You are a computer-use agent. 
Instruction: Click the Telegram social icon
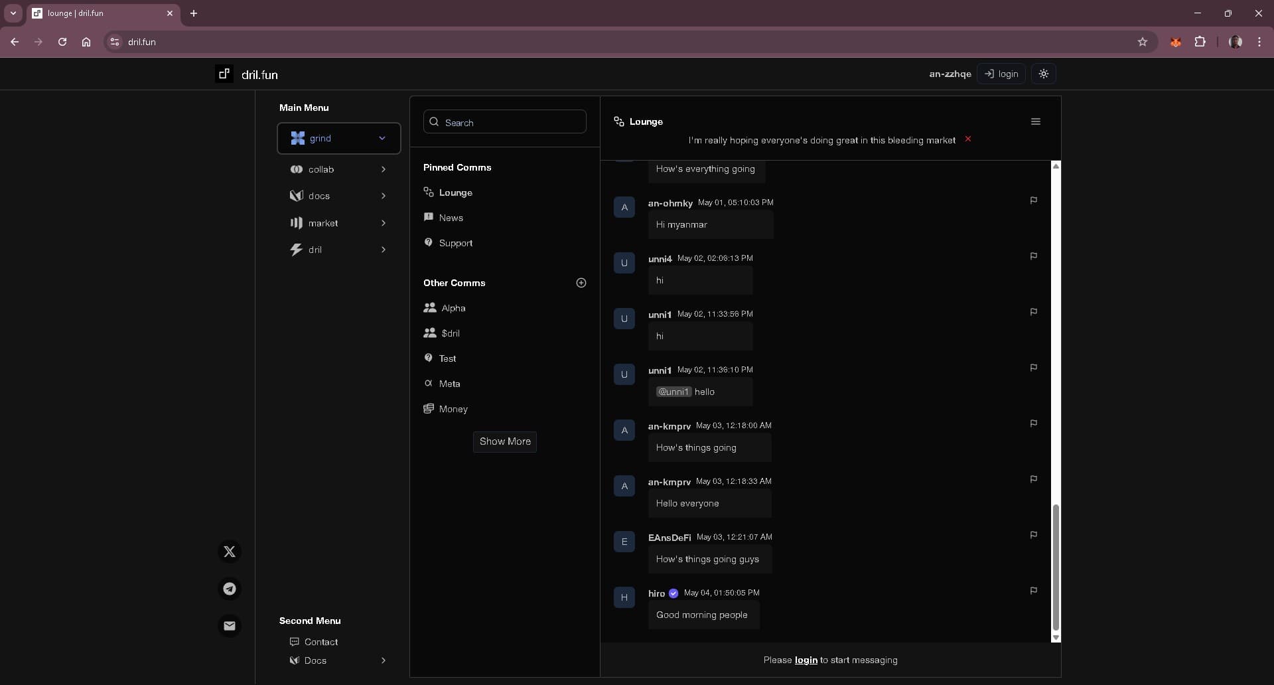pos(230,589)
